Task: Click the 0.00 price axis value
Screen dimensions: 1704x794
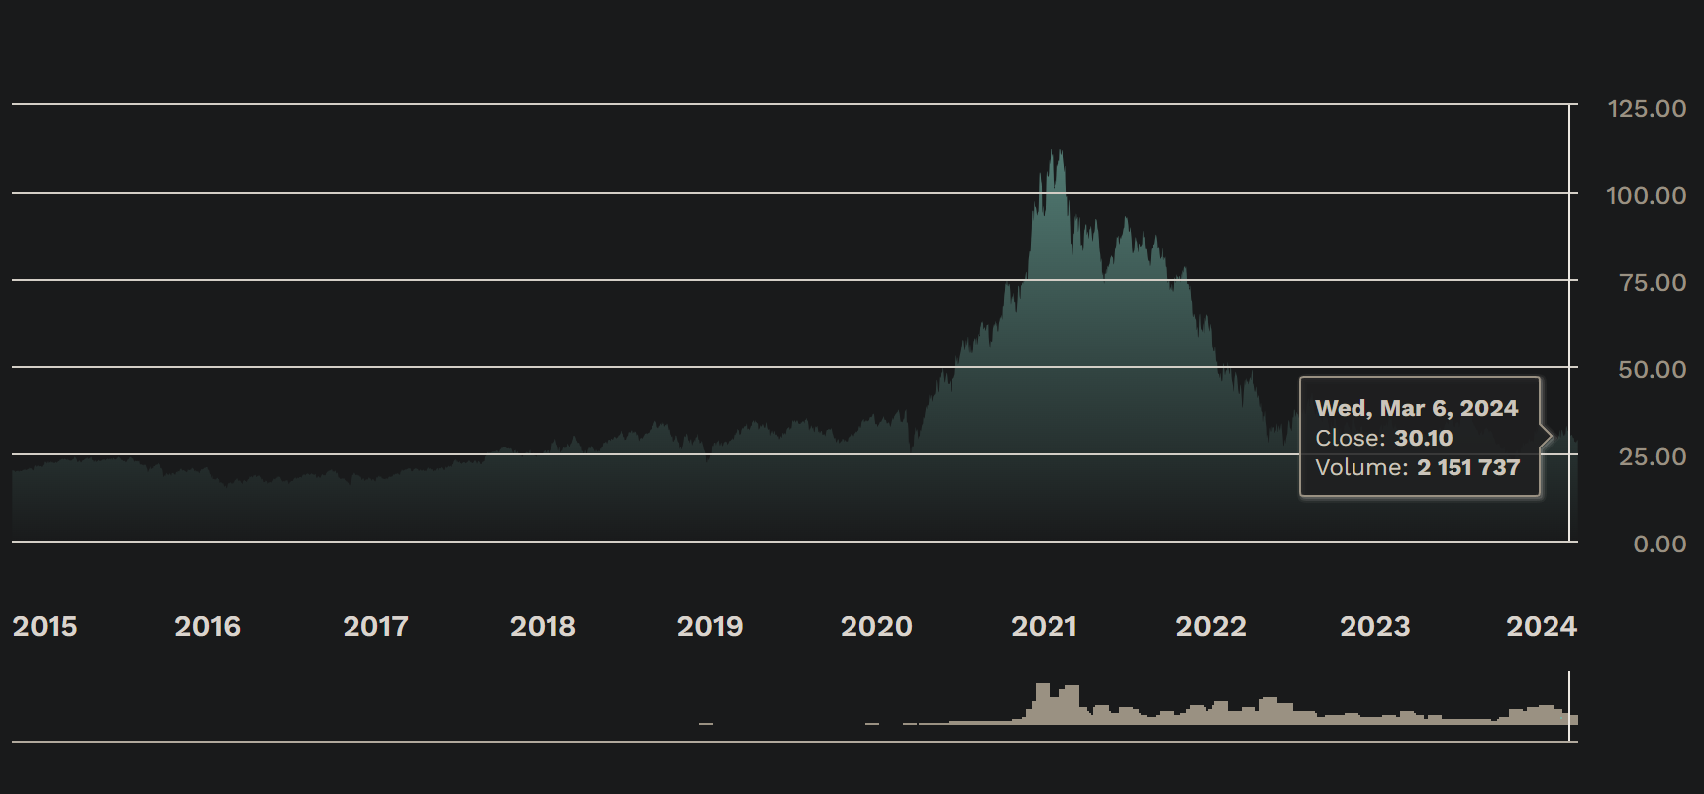Action: pyautogui.click(x=1659, y=544)
